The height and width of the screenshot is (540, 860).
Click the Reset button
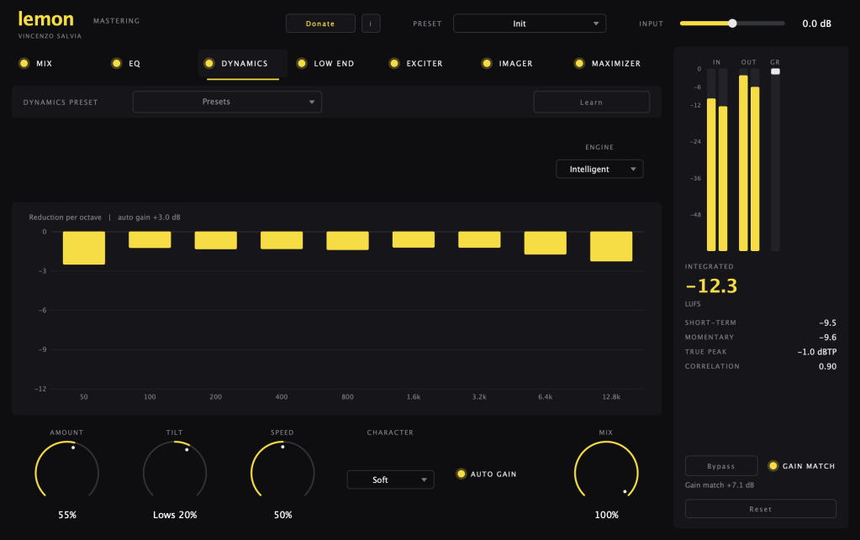click(761, 509)
